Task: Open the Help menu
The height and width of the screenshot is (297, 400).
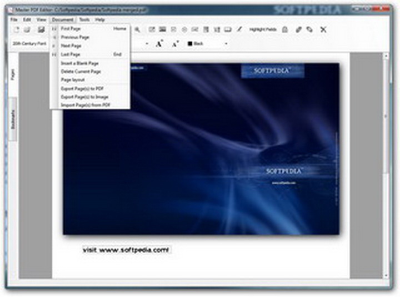Action: [100, 19]
